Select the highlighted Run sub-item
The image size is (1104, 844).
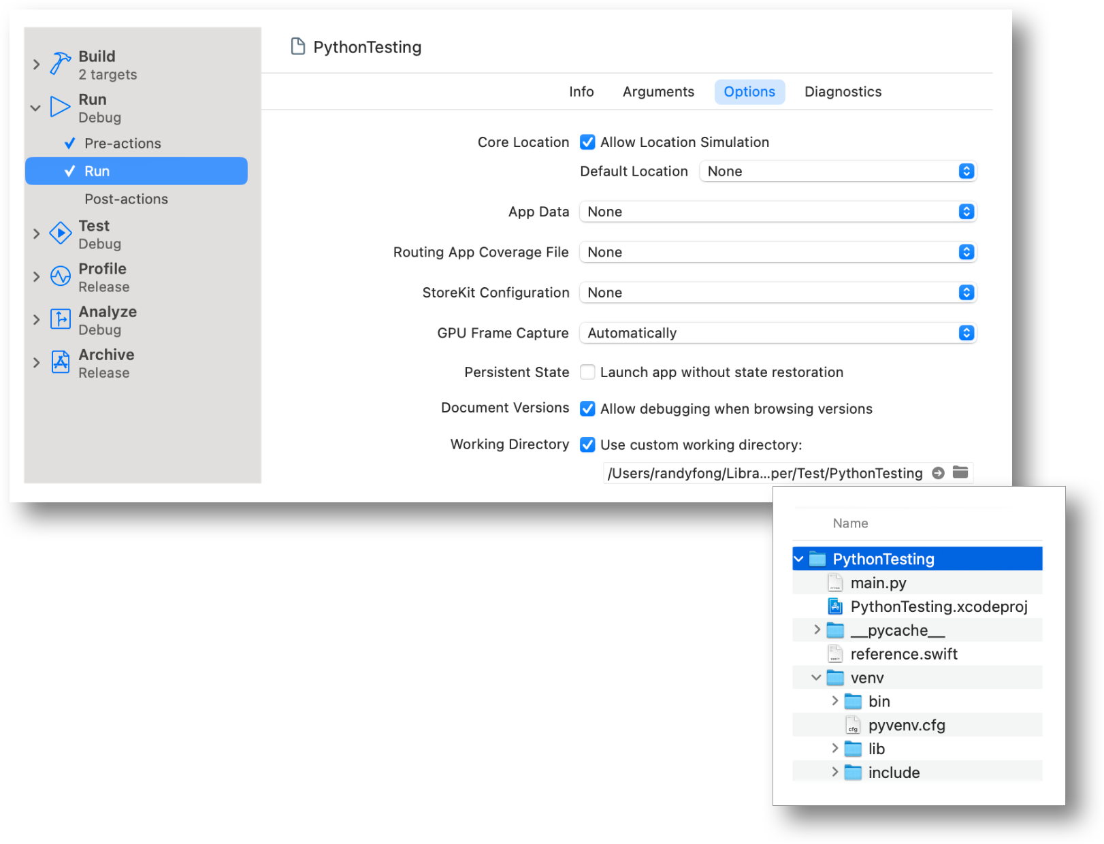(136, 171)
